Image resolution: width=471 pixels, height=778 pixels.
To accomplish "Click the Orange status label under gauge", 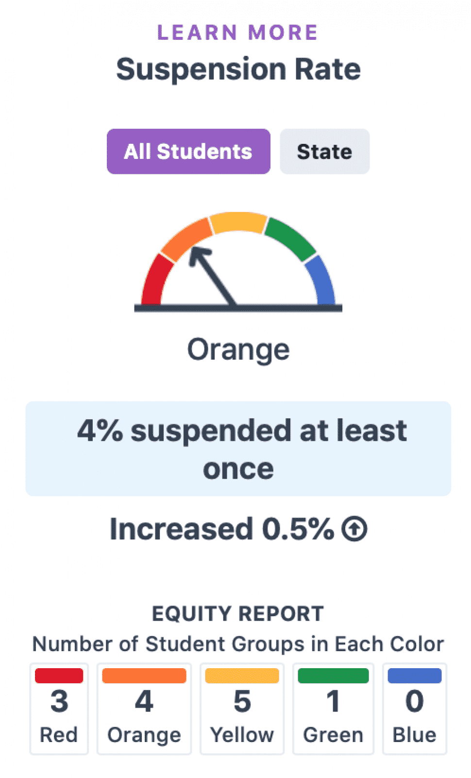I will tap(238, 350).
